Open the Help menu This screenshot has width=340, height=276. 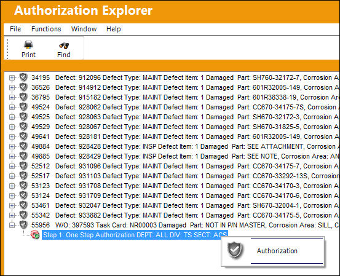(x=113, y=29)
